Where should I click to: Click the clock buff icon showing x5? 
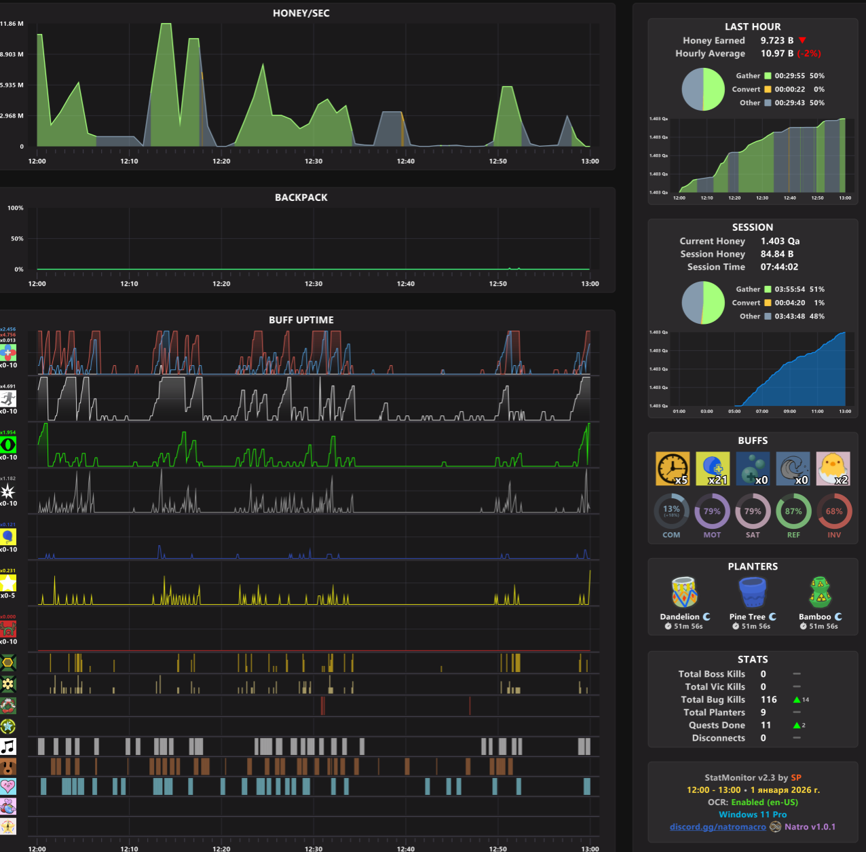click(x=673, y=469)
